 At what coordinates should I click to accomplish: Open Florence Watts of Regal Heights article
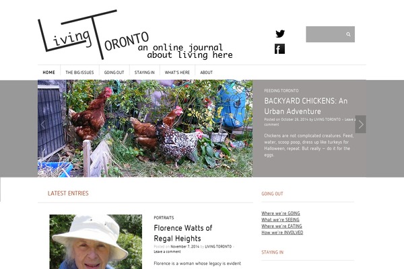(183, 233)
